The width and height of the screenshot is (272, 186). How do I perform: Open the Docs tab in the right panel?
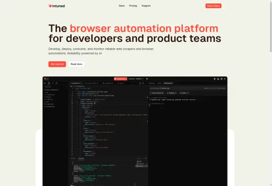coord(159,83)
